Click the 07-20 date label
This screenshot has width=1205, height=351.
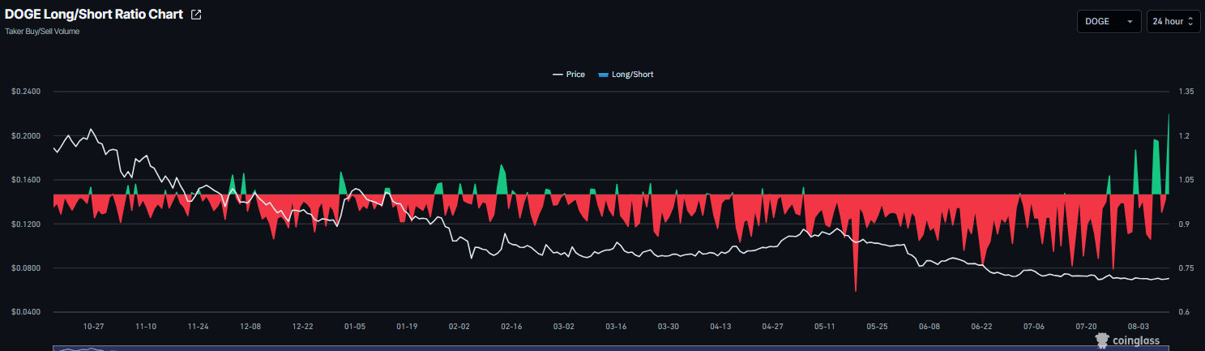click(1086, 327)
